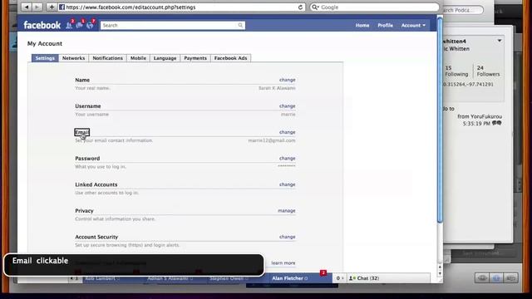The height and width of the screenshot is (299, 532).
Task: Click the Email setting heading
Action: pyautogui.click(x=81, y=132)
